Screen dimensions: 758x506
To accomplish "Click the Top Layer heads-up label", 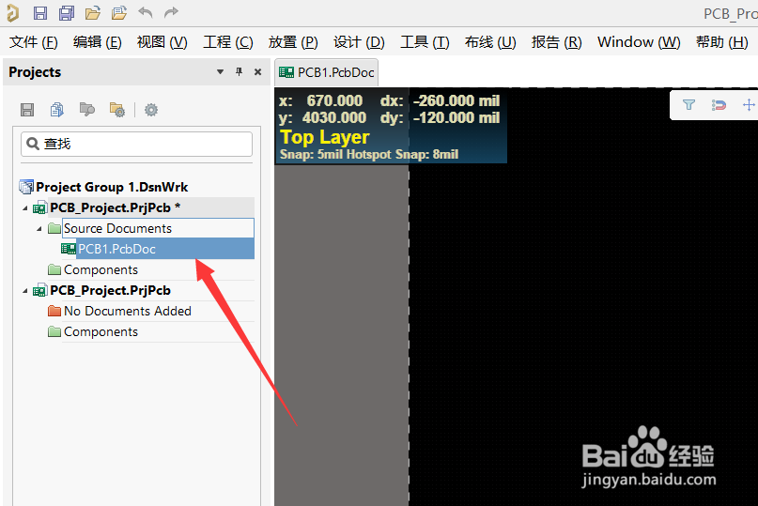I will (324, 137).
